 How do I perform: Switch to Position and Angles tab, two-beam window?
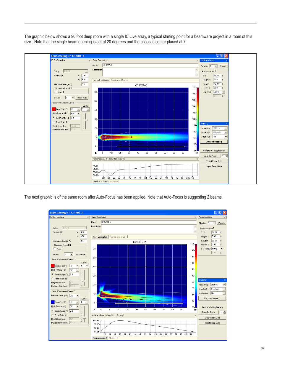pos(118,237)
